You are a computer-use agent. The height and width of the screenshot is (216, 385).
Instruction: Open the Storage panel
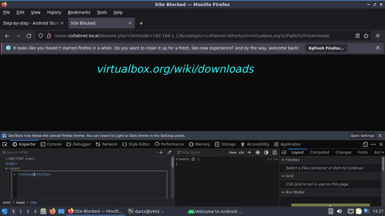pos(225,144)
